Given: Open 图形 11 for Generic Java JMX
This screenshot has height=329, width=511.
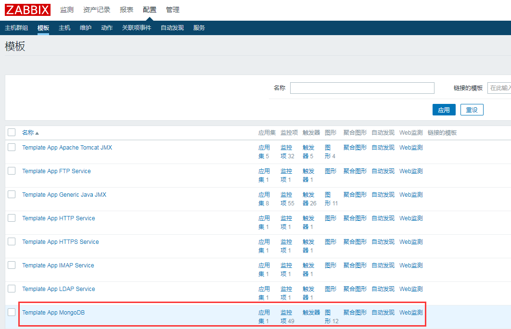Looking at the screenshot, I should pyautogui.click(x=331, y=199).
